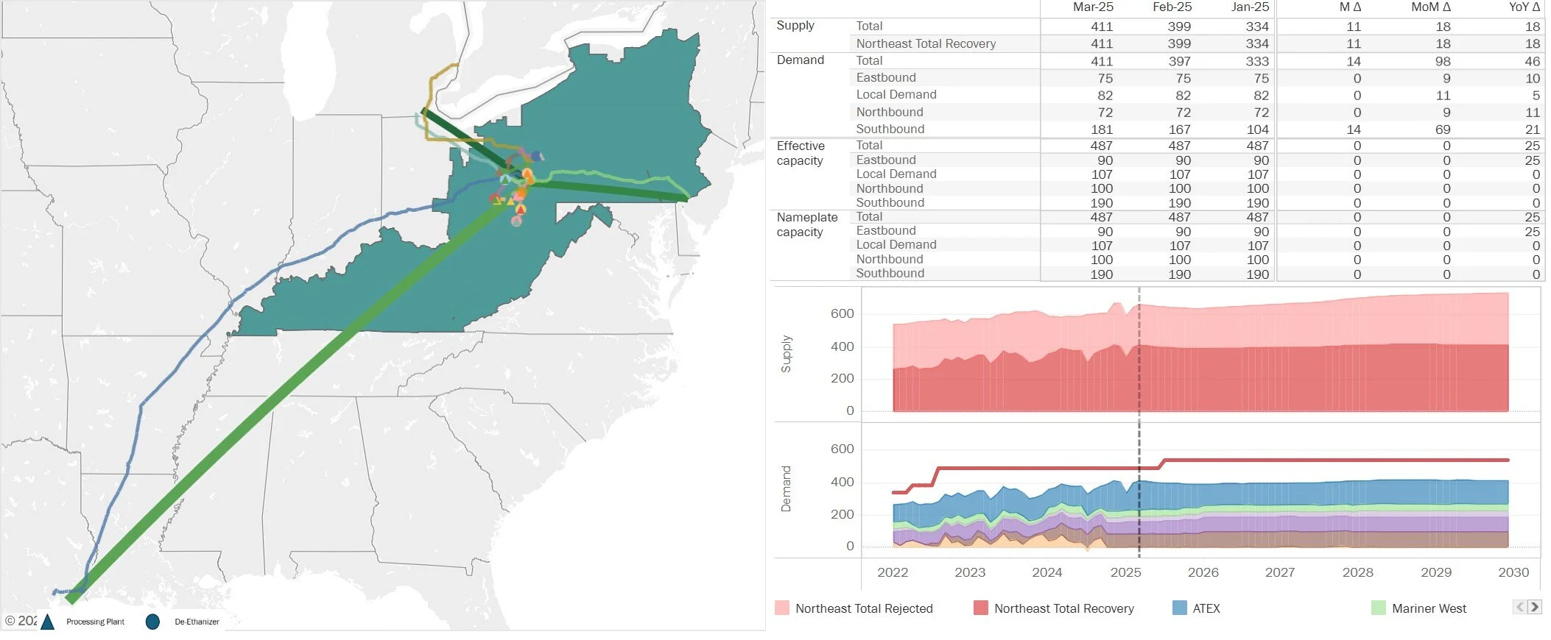Select the blue de-ethanizer marker on the map
This screenshot has width=1551, height=640.
point(536,156)
